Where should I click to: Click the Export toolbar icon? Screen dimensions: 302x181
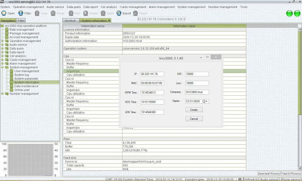[x=119, y=13]
